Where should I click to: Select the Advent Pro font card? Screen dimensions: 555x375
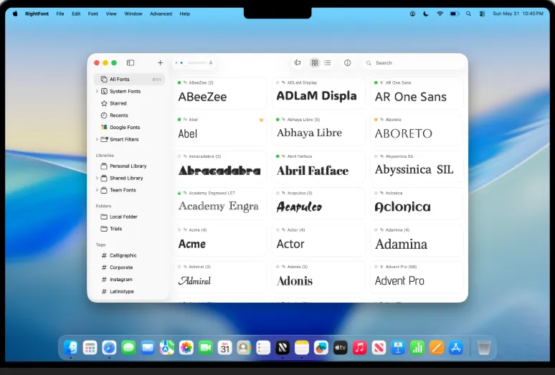pyautogui.click(x=417, y=277)
